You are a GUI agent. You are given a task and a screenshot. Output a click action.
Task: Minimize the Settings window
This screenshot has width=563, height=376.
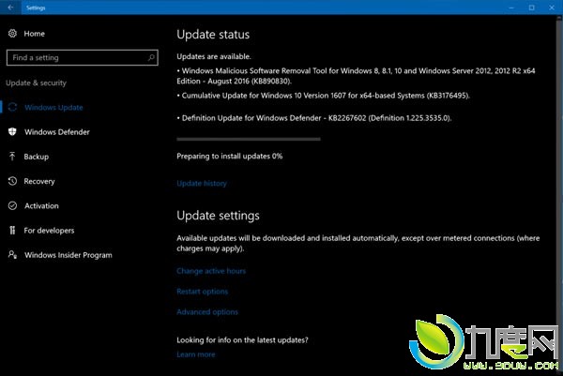tap(511, 8)
